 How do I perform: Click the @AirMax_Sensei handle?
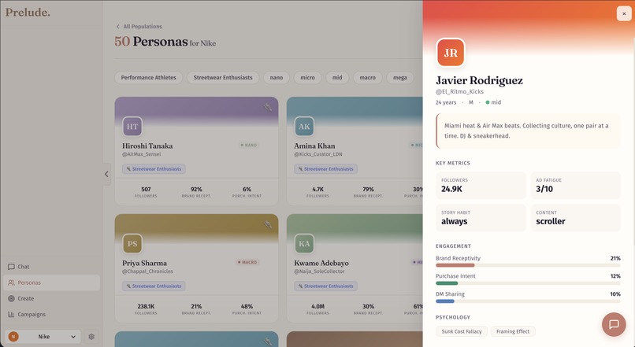click(141, 154)
